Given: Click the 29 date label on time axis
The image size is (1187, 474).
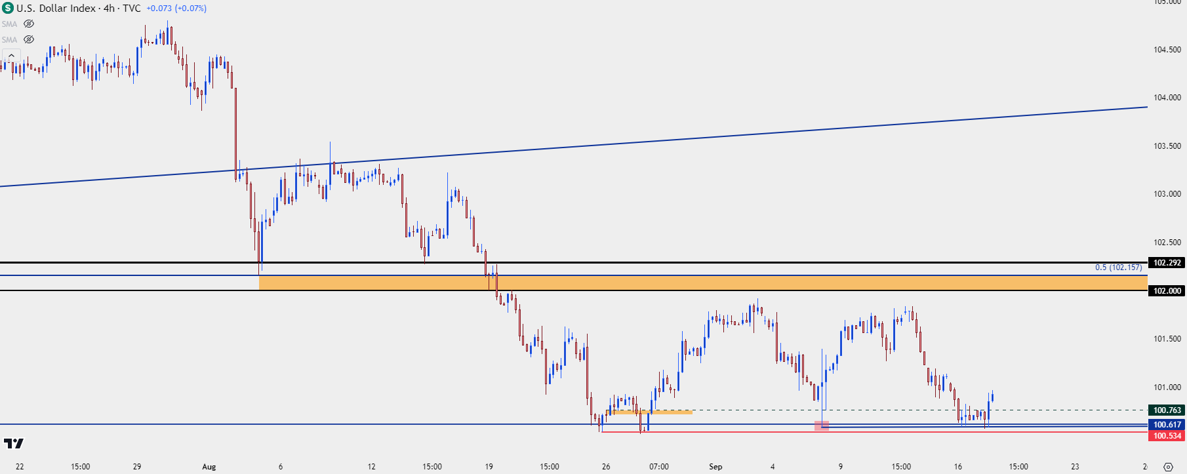Looking at the screenshot, I should [x=136, y=467].
